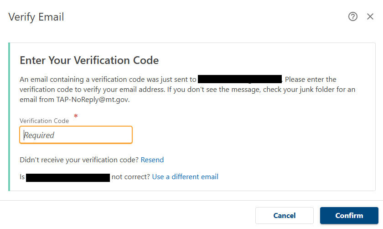Click the redacted email in the instructions

pyautogui.click(x=240, y=80)
